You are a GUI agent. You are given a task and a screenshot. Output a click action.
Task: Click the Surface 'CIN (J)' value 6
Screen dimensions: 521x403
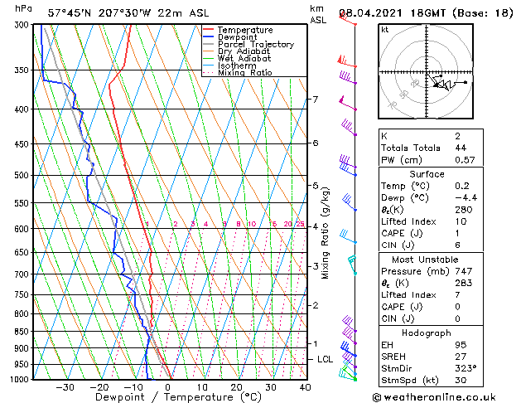pyautogui.click(x=457, y=245)
